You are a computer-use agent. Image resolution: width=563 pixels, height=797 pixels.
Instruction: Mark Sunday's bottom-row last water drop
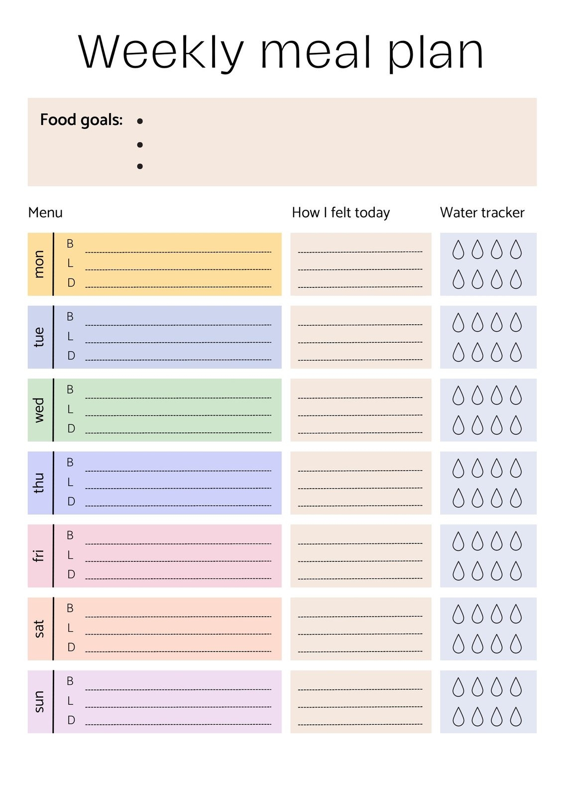pos(516,717)
